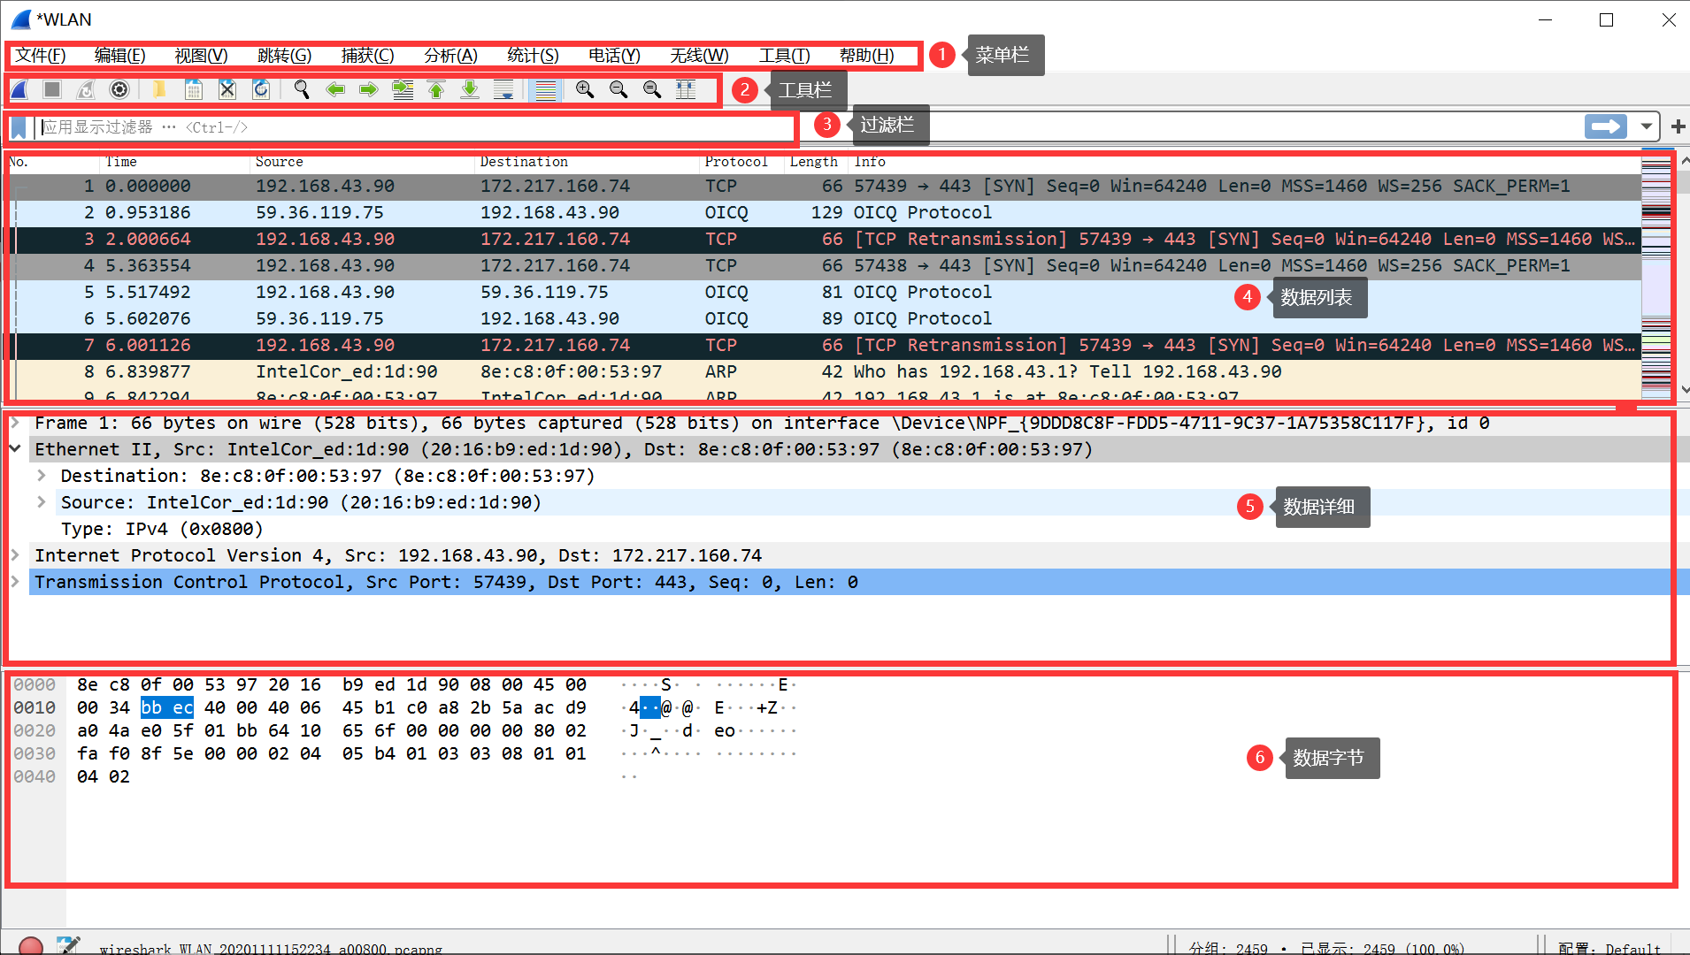This screenshot has height=955, width=1690.
Task: Expand the Frame 1 details row
Action: 15,423
